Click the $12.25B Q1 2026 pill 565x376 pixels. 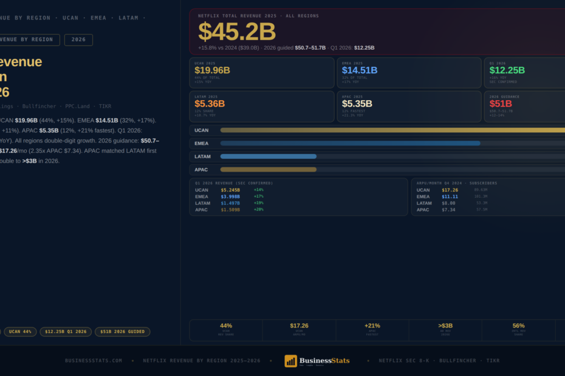66,332
